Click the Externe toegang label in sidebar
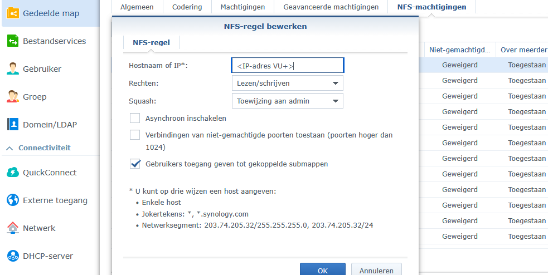This screenshot has width=548, height=275. pos(55,200)
